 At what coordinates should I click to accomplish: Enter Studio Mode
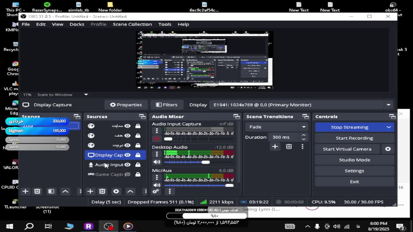click(354, 160)
